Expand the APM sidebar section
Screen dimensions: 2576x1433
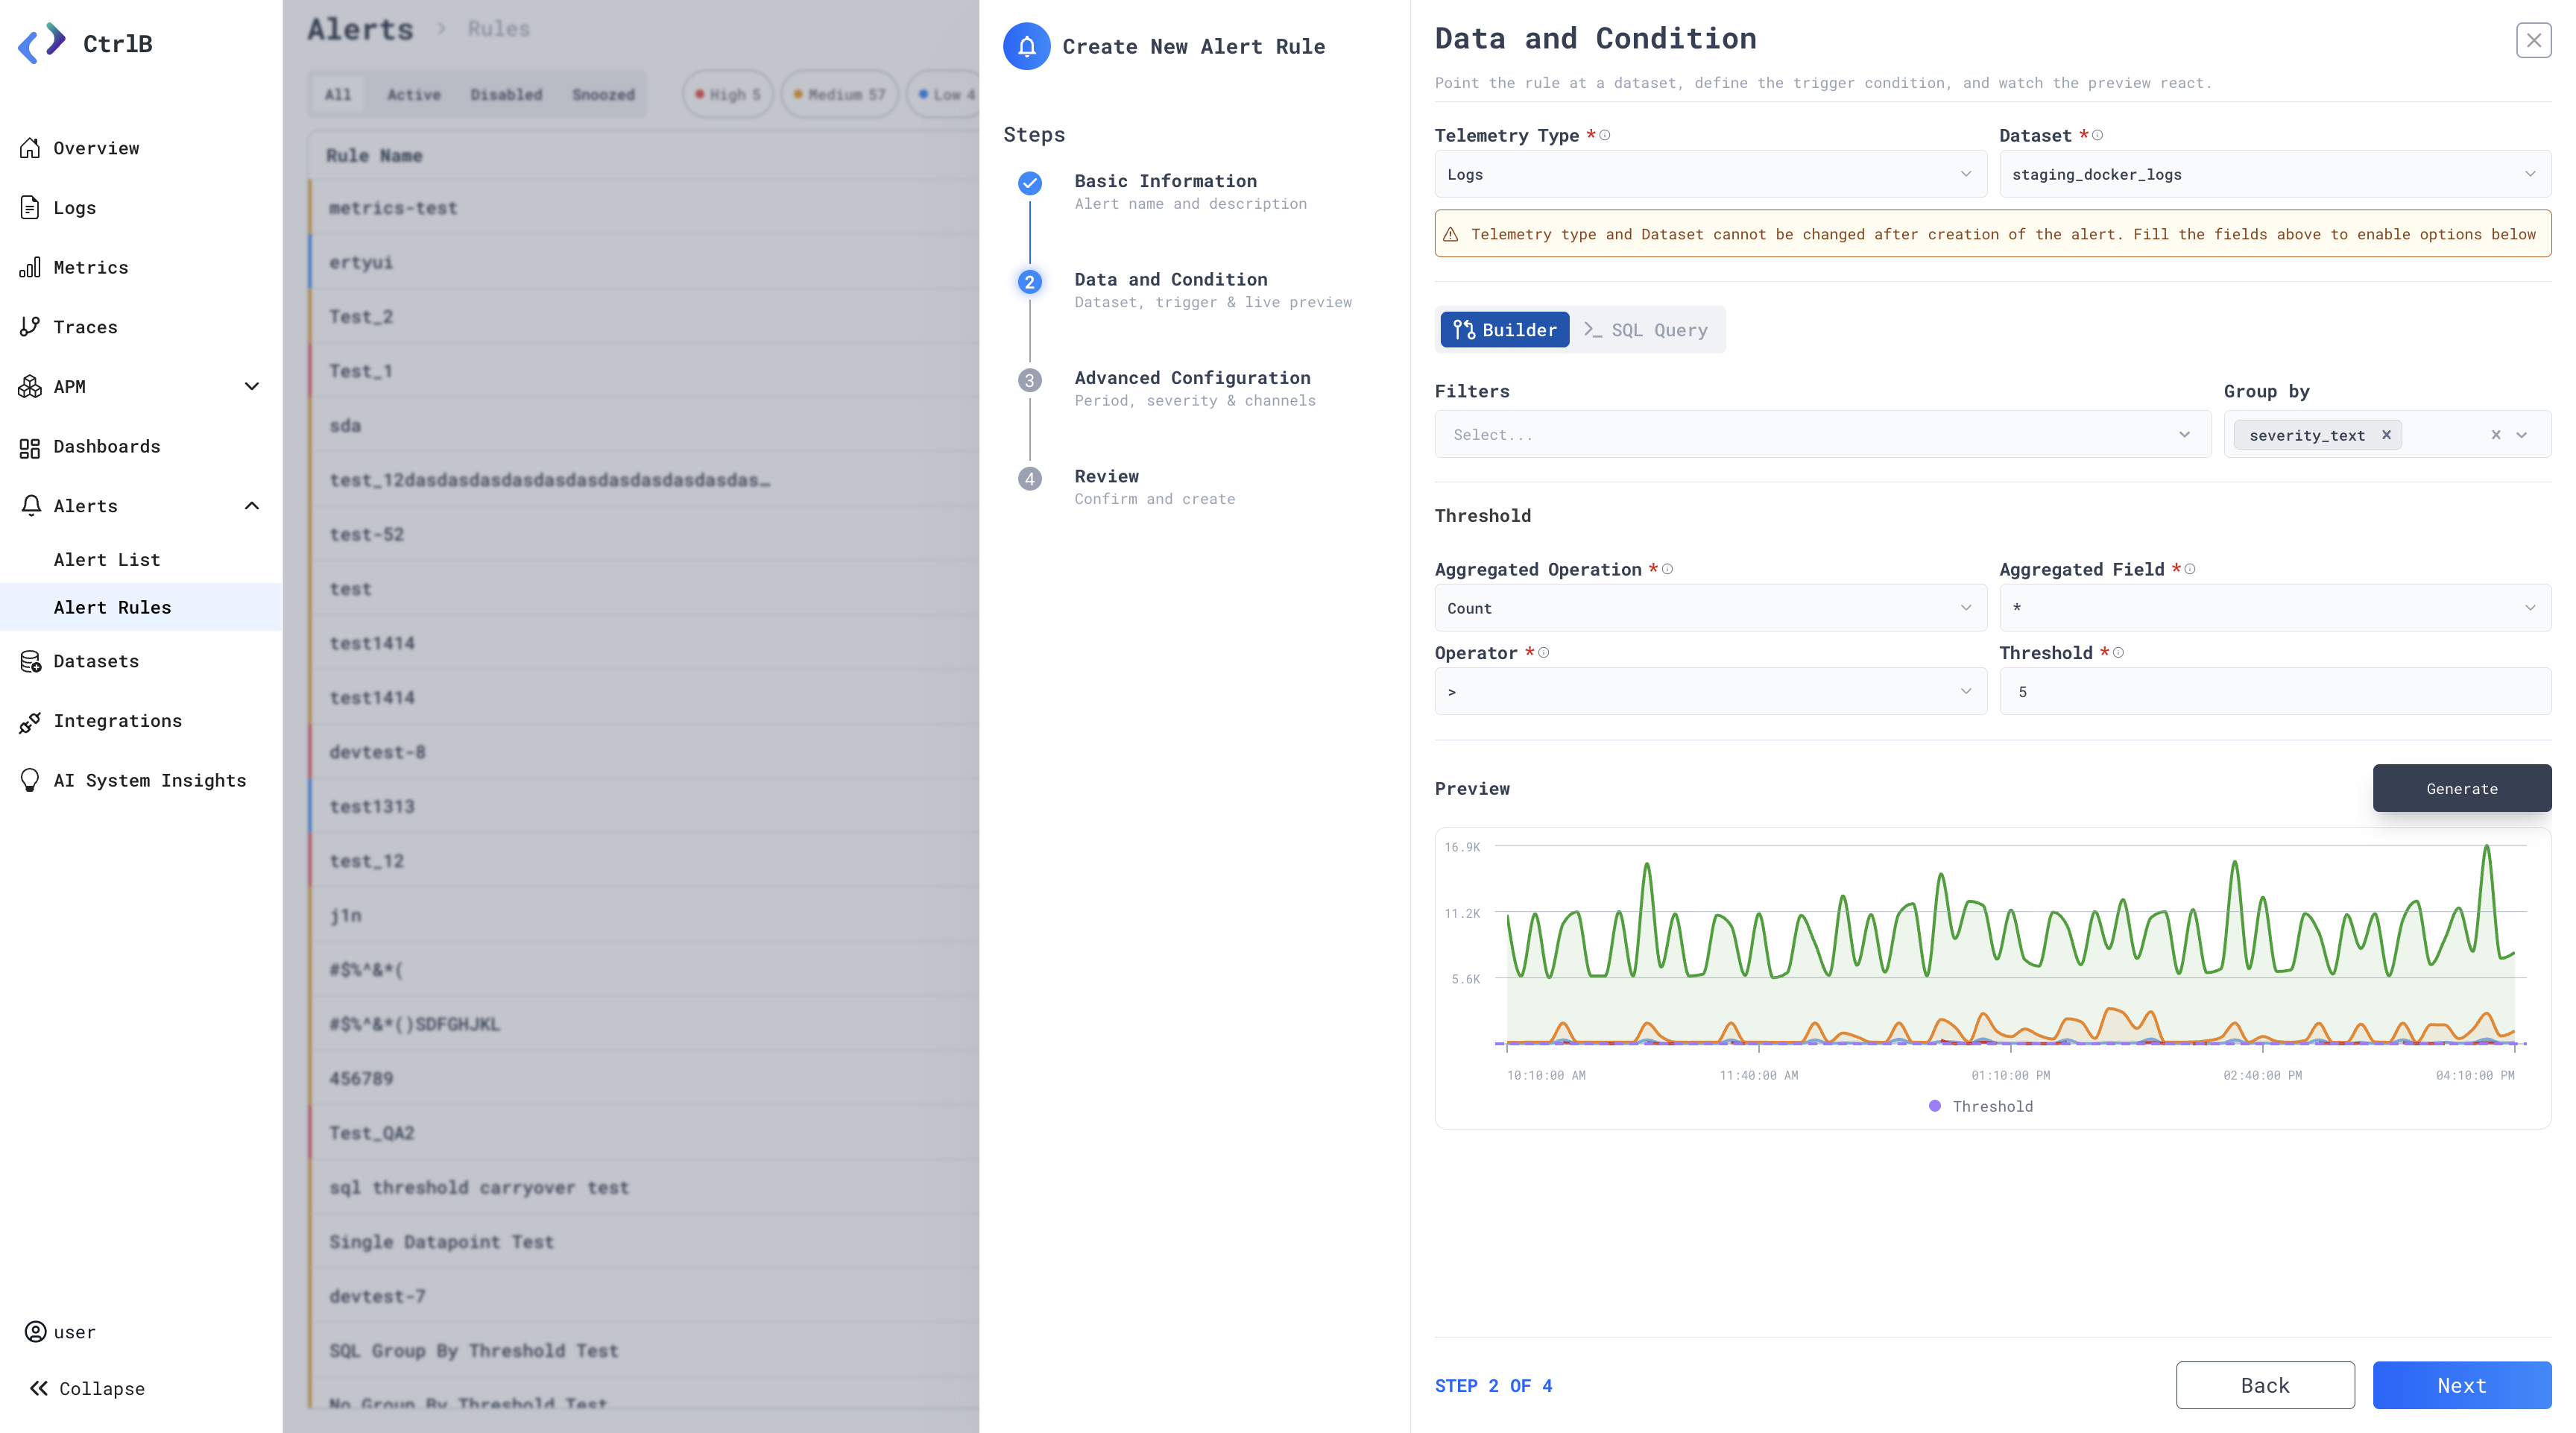tap(252, 386)
